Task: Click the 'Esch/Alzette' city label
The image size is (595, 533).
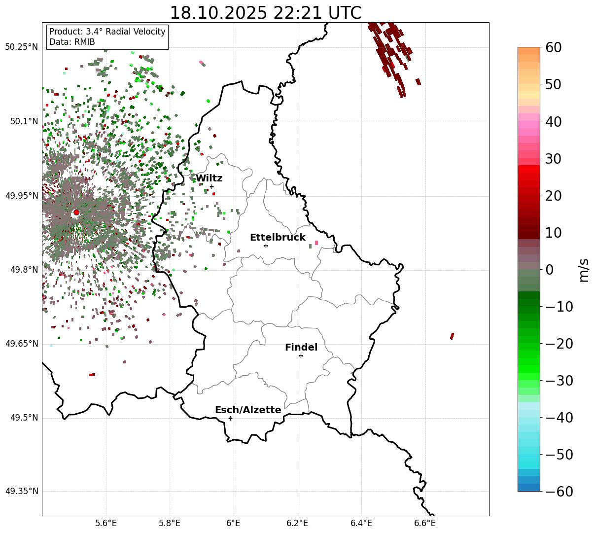Action: tap(248, 410)
